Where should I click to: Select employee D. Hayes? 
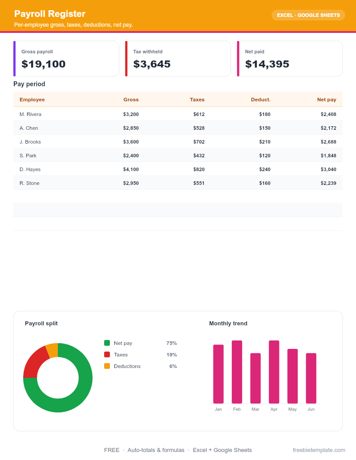pos(30,169)
